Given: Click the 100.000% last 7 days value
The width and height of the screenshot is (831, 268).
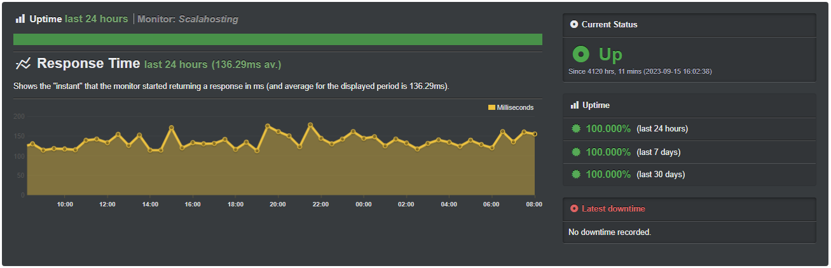Looking at the screenshot, I should pos(608,152).
